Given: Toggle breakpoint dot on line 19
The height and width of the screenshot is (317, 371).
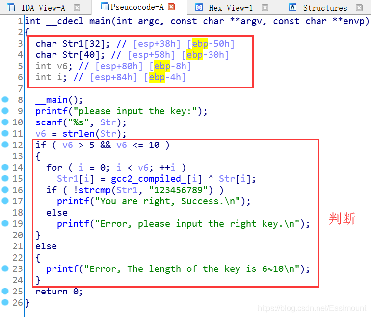Looking at the screenshot, I should tap(5, 223).
